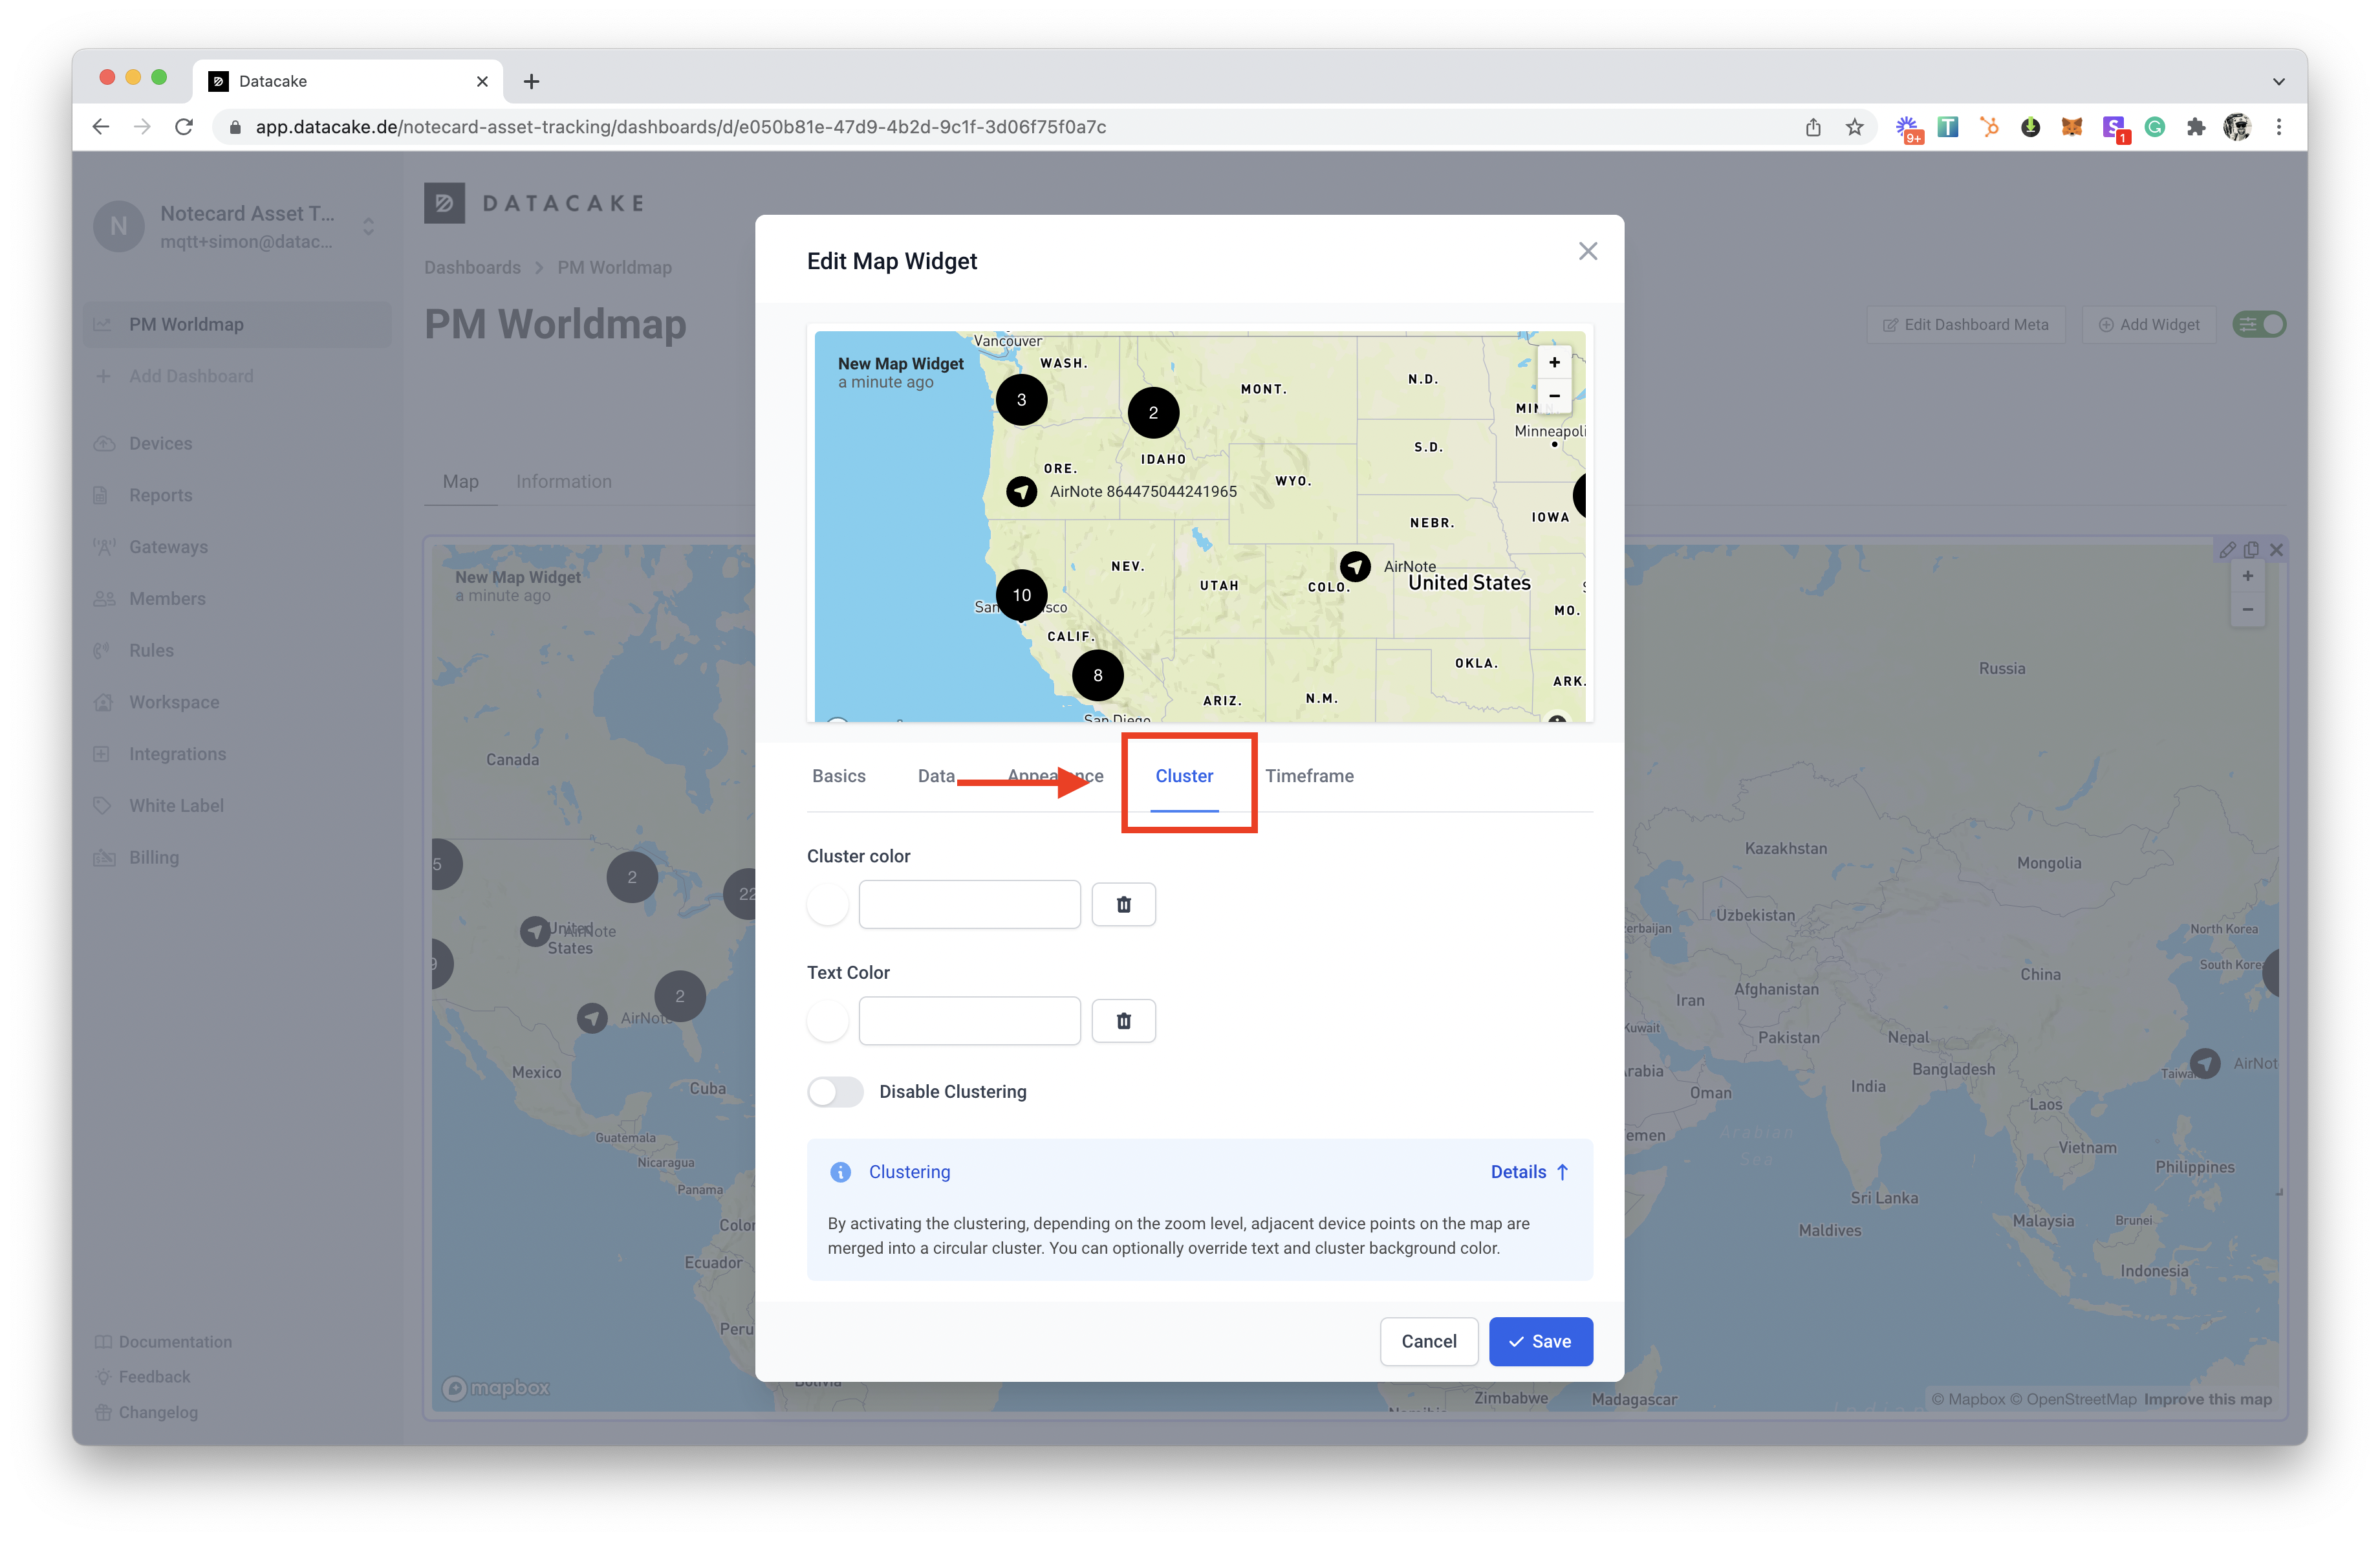Image resolution: width=2380 pixels, height=1541 pixels.
Task: Switch to the Timeframe tab
Action: pyautogui.click(x=1309, y=776)
